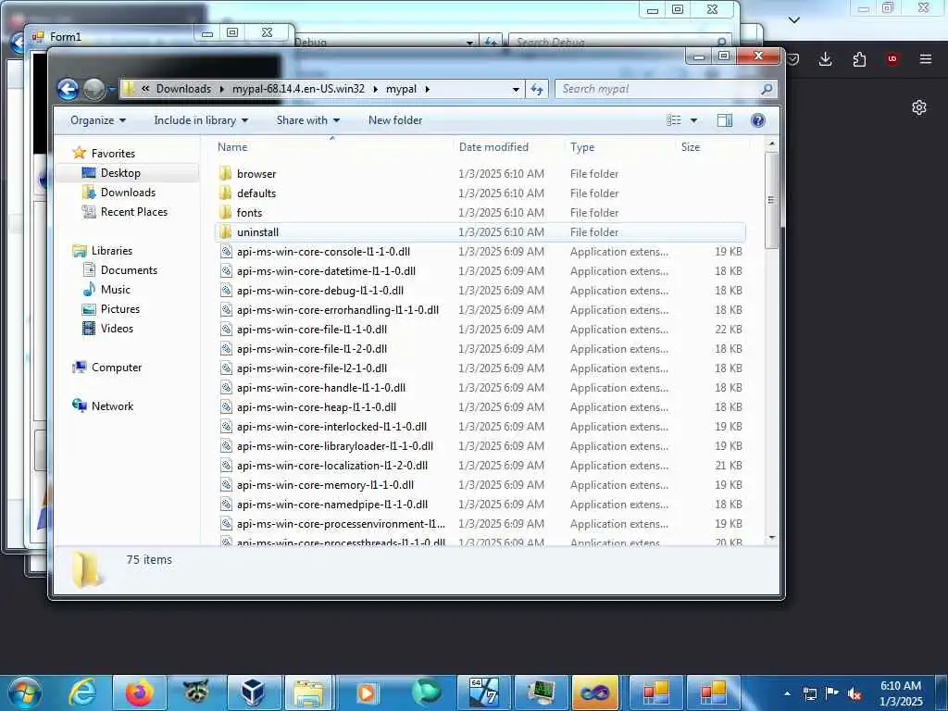This screenshot has width=948, height=711.
Task: Sort by the Name column header
Action: pyautogui.click(x=232, y=147)
